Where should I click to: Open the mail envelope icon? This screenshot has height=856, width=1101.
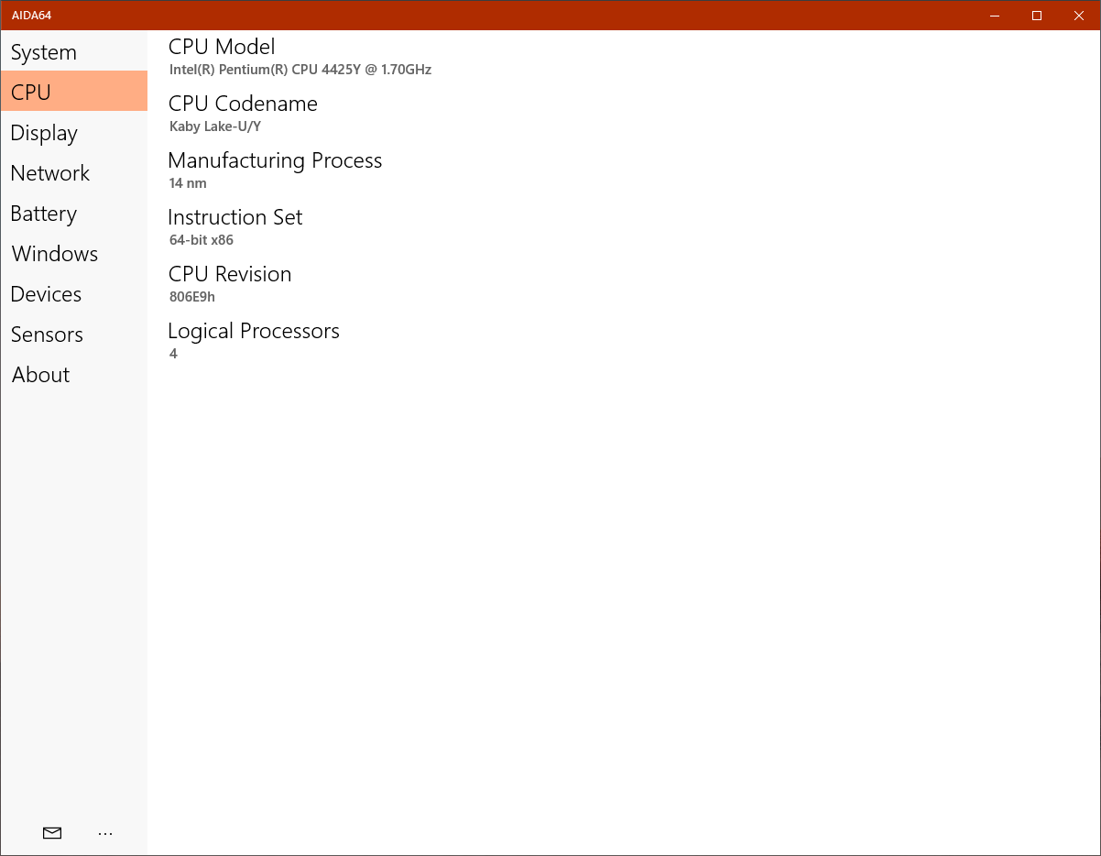click(52, 833)
